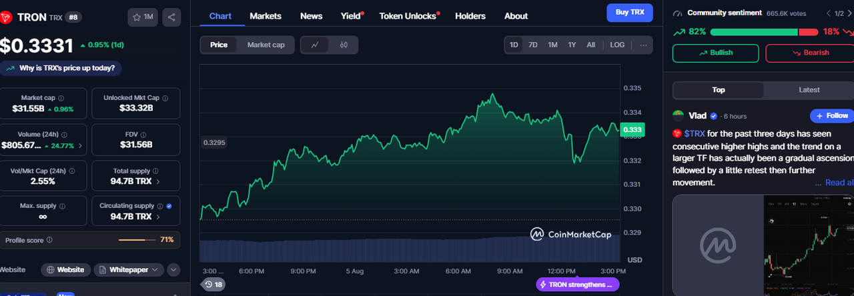854x296 pixels.
Task: Switch chart to candlestick view icon
Action: point(344,45)
